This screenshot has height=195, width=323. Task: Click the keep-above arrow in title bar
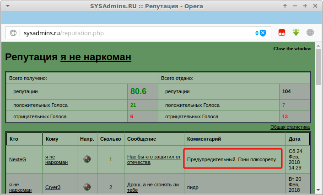pyautogui.click(x=285, y=6)
